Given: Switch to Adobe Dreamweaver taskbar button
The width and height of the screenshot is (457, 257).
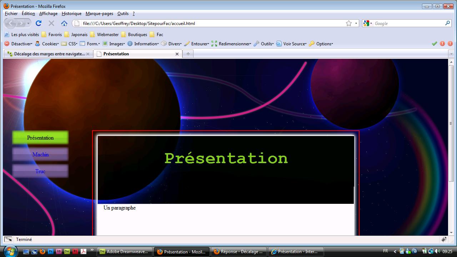Looking at the screenshot, I should tap(125, 252).
